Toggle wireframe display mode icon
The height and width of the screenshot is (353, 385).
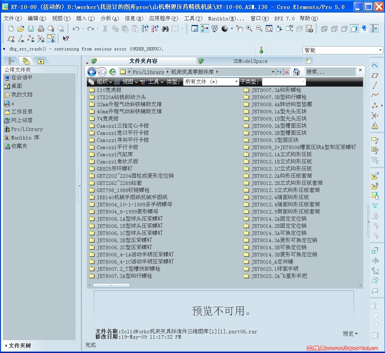(324, 29)
